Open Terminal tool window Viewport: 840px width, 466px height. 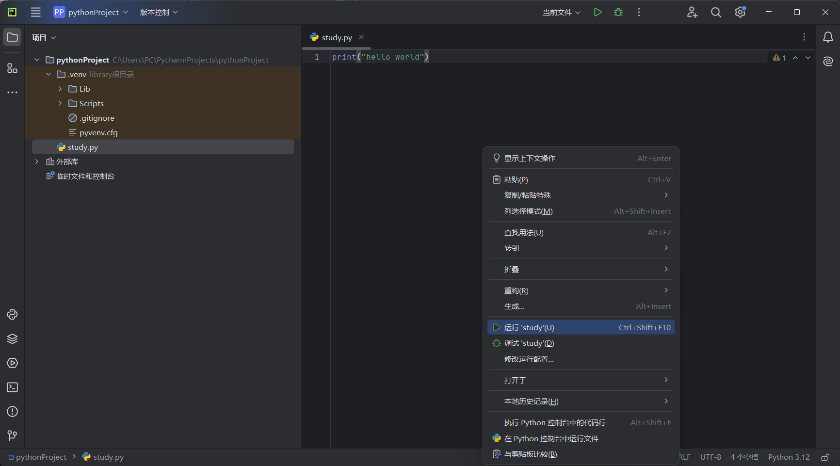[12, 387]
